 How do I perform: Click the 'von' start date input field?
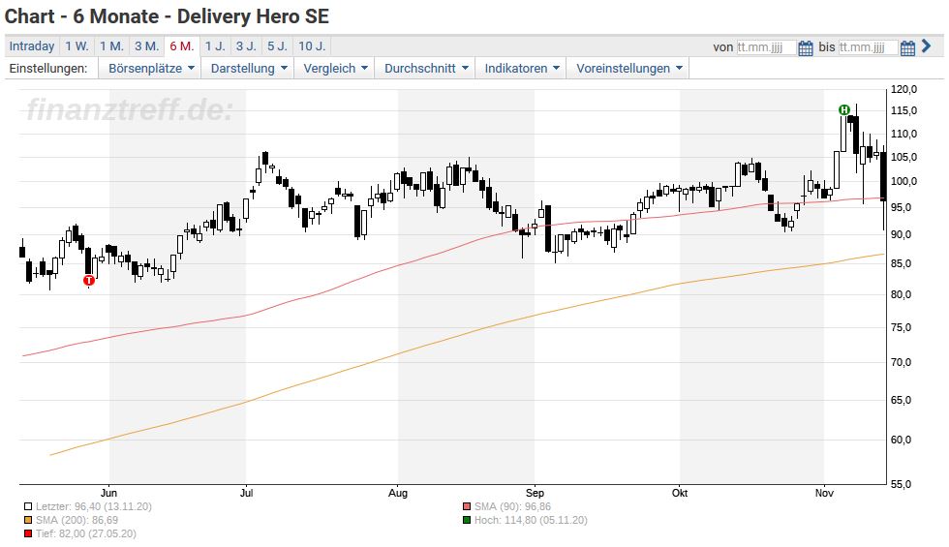[x=766, y=47]
